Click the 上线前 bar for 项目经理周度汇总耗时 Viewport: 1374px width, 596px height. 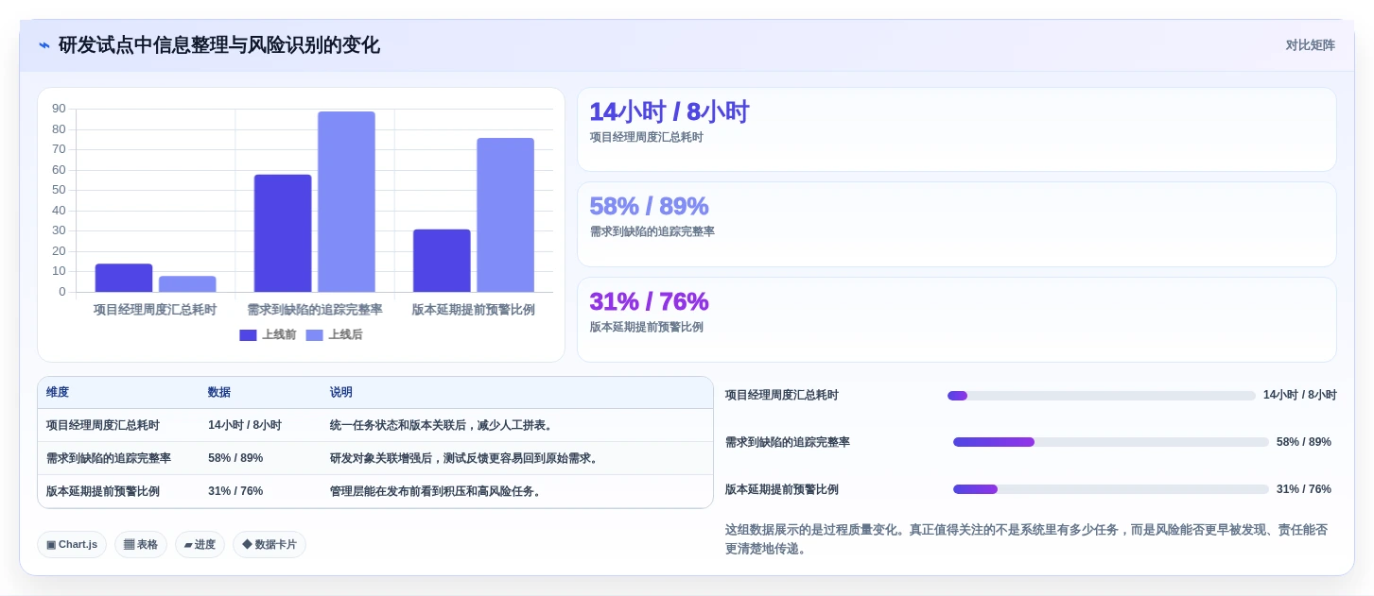124,278
